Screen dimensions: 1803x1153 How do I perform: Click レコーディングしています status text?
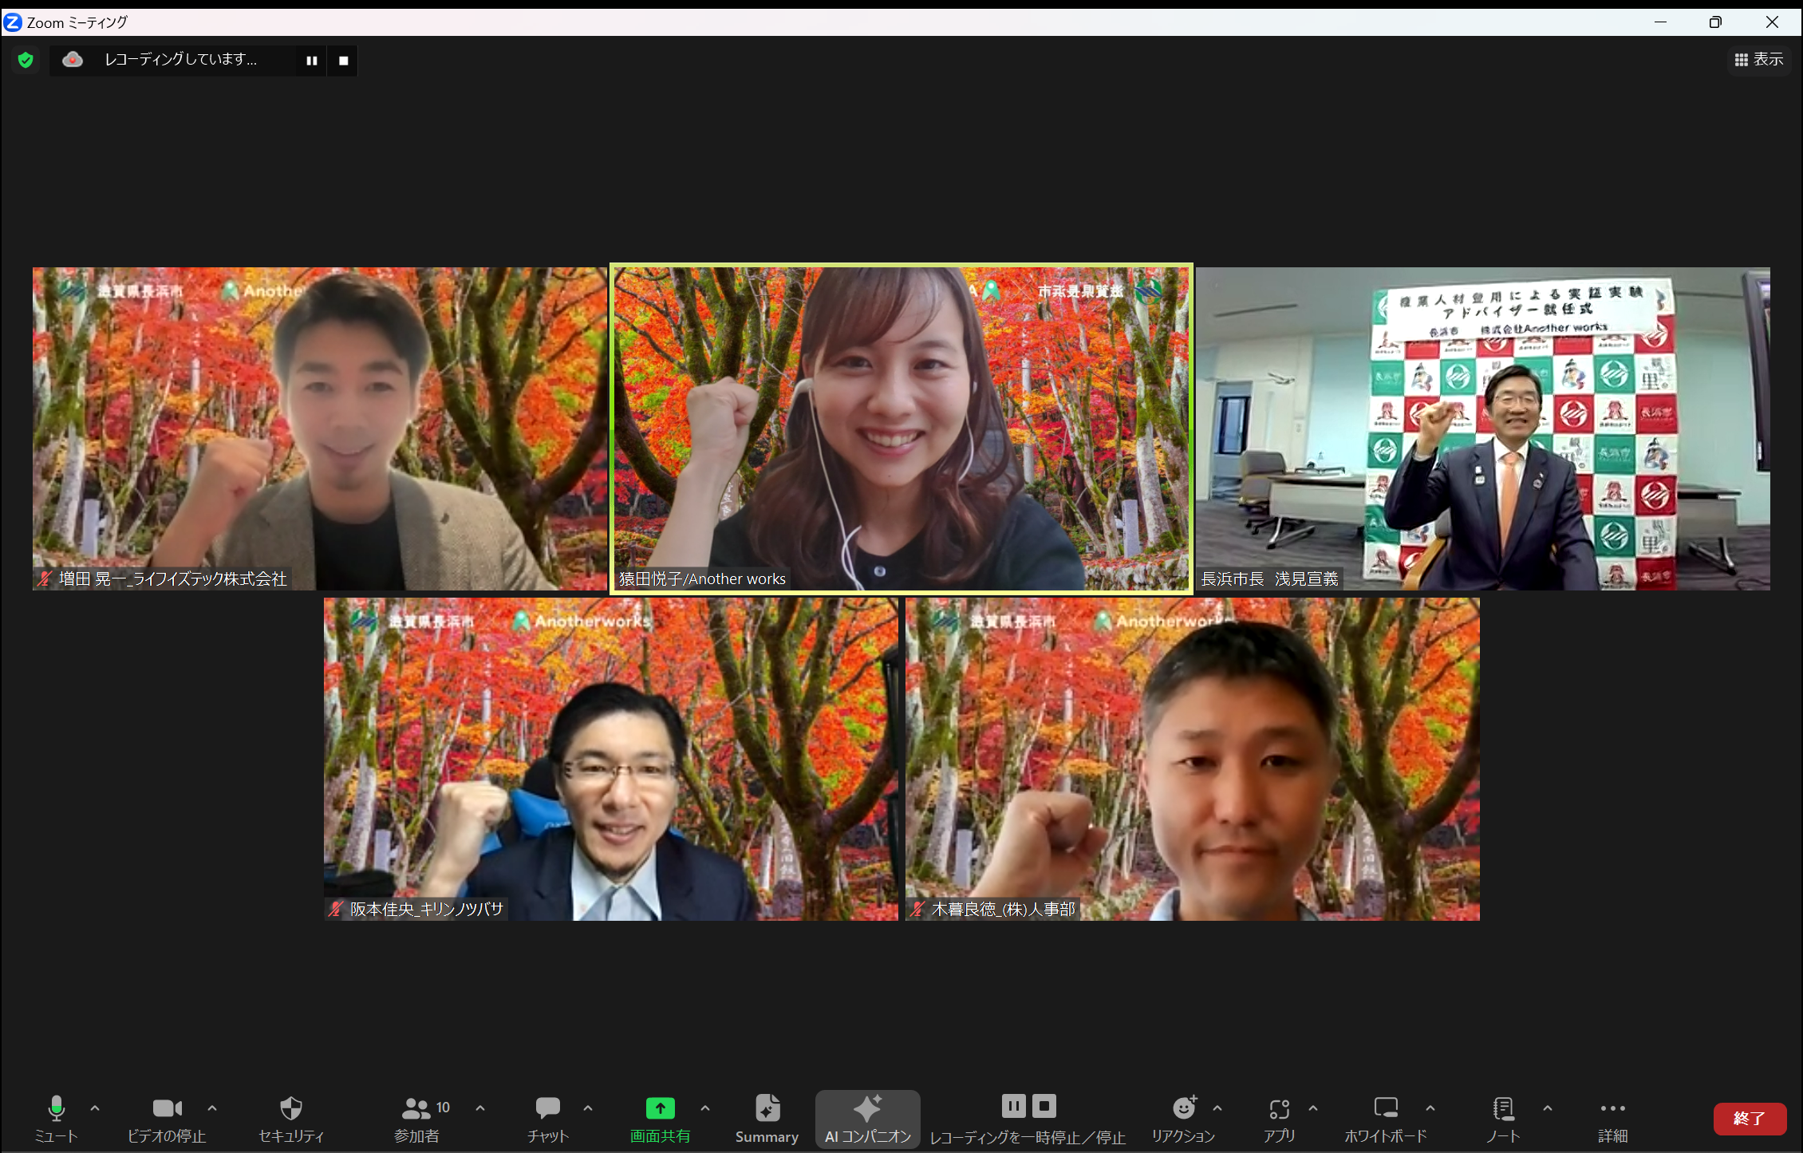tap(181, 60)
